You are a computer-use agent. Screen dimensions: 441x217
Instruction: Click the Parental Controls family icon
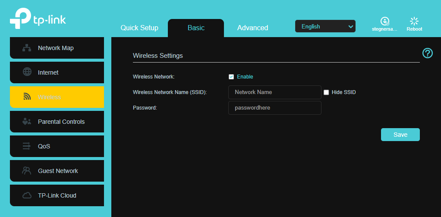click(27, 122)
